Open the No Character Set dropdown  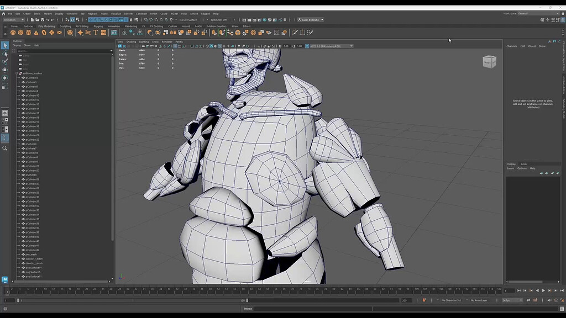pos(451,300)
